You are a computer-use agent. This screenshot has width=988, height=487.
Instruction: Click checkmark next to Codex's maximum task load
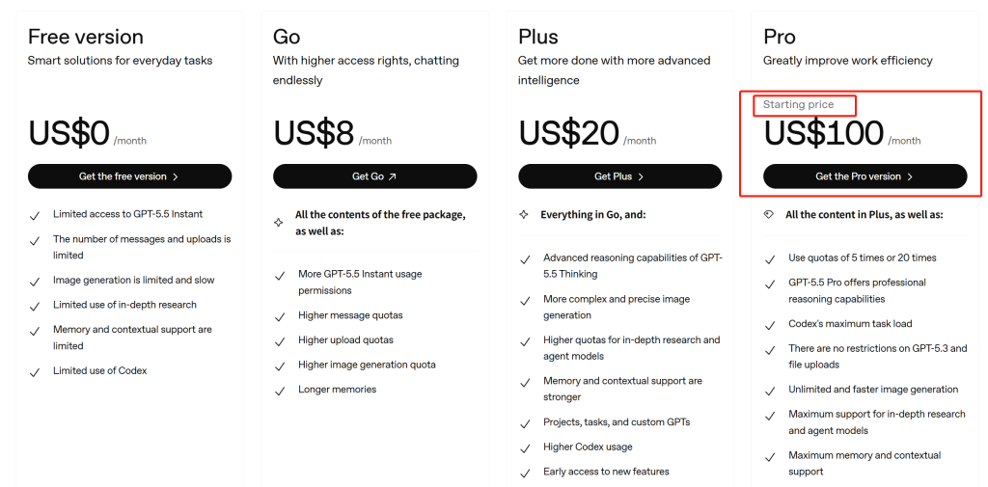[x=770, y=325]
